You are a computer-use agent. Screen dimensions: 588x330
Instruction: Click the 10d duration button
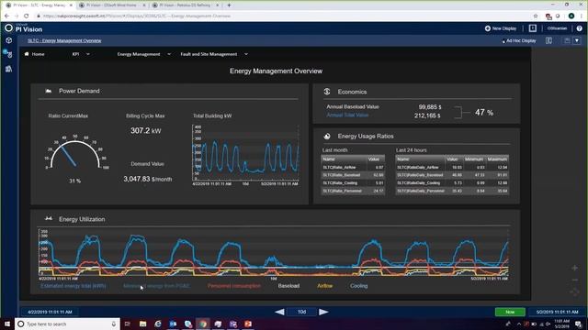302,312
